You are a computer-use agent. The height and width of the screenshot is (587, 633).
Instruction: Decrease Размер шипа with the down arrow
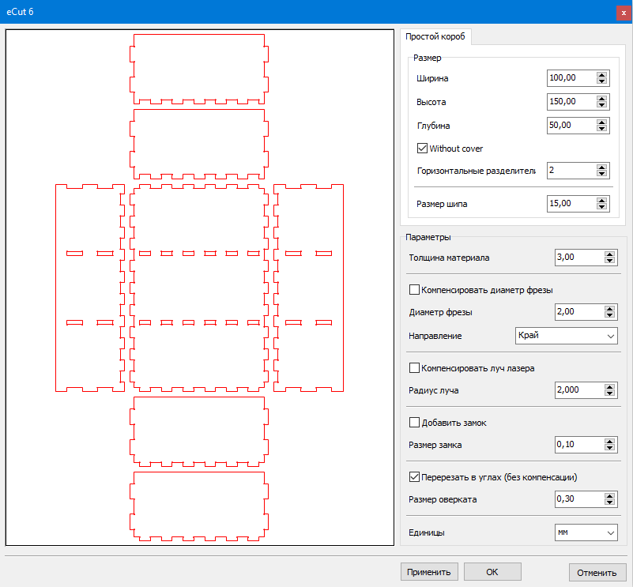pos(602,206)
